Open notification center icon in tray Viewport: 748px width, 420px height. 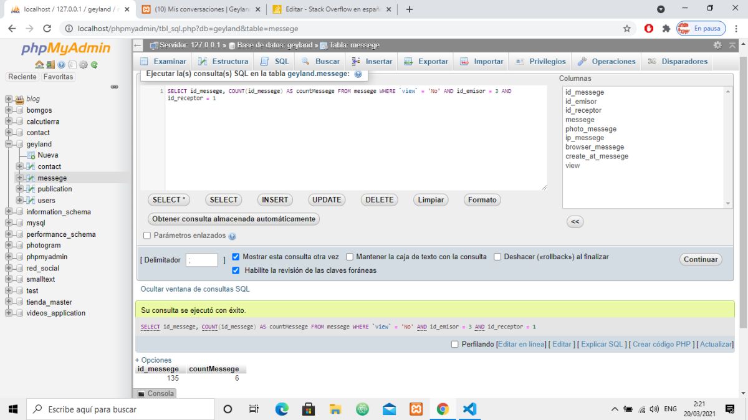pyautogui.click(x=730, y=409)
